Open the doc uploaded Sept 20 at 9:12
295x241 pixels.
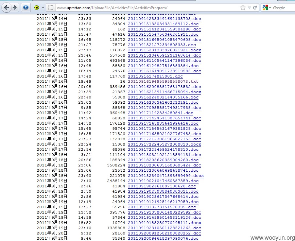[x=165, y=233]
